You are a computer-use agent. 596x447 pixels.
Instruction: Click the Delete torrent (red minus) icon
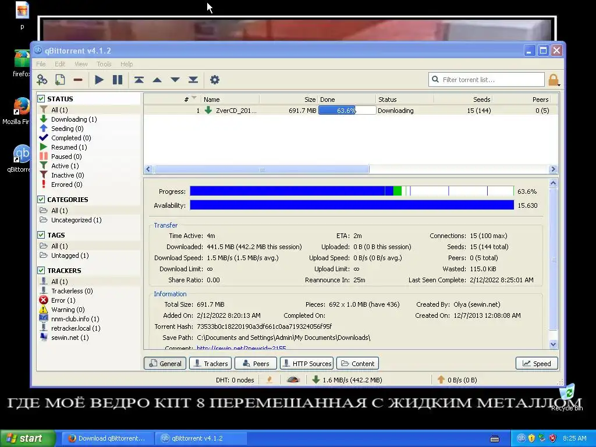click(78, 80)
